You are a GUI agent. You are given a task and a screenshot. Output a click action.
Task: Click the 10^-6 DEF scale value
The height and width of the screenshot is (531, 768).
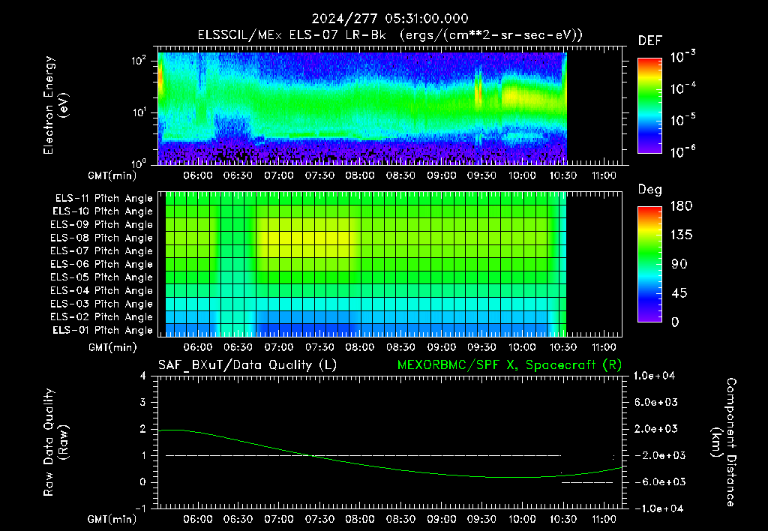682,151
